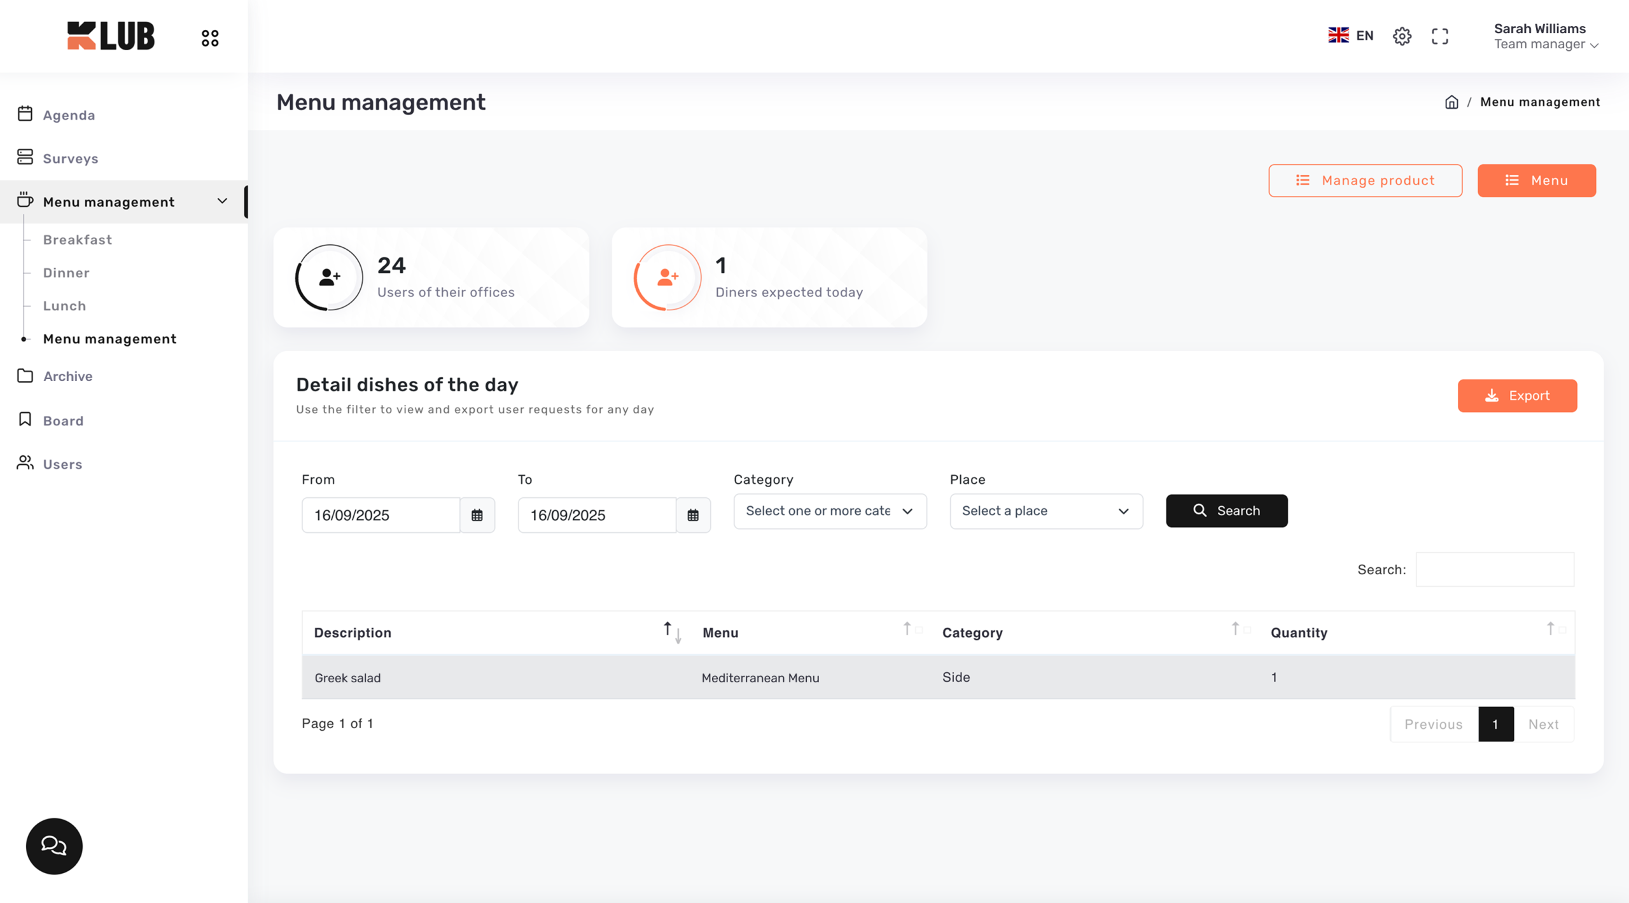1629x903 pixels.
Task: Click the Export button
Action: [x=1517, y=396]
